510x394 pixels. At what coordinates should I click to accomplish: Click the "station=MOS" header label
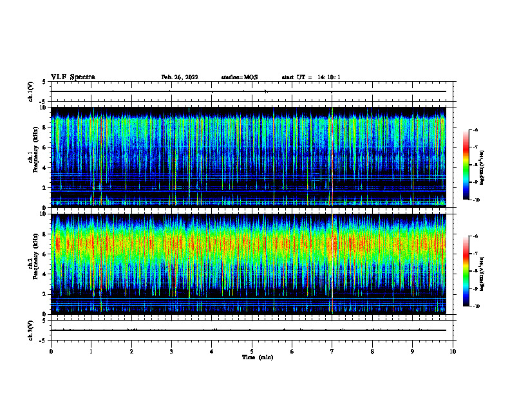pos(240,77)
